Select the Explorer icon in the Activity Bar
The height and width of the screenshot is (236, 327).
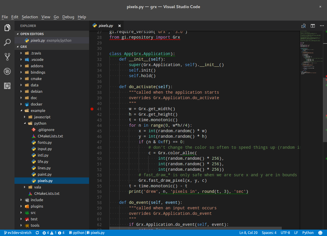(x=7, y=28)
